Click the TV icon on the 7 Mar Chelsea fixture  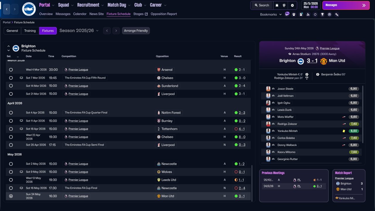point(21,78)
